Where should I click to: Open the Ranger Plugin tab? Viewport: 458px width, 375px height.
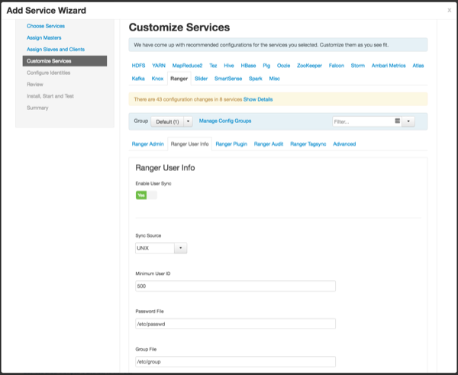click(231, 144)
